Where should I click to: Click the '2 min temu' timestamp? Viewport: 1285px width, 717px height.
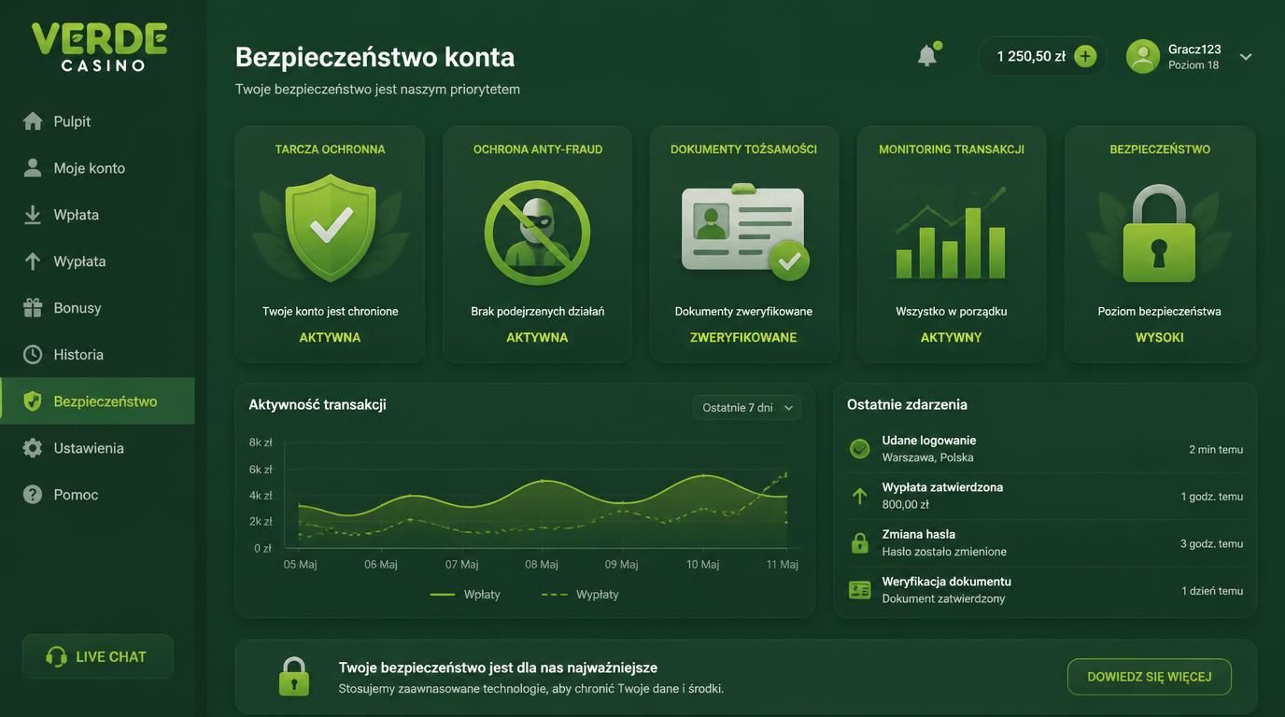(1216, 449)
